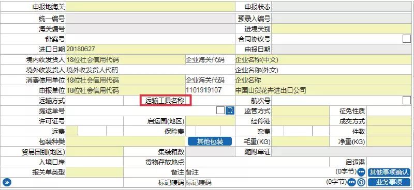Image resolution: width=414 pixels, height=190 pixels.
Task: Click the 海关编号 label
Action: pyautogui.click(x=51, y=29)
